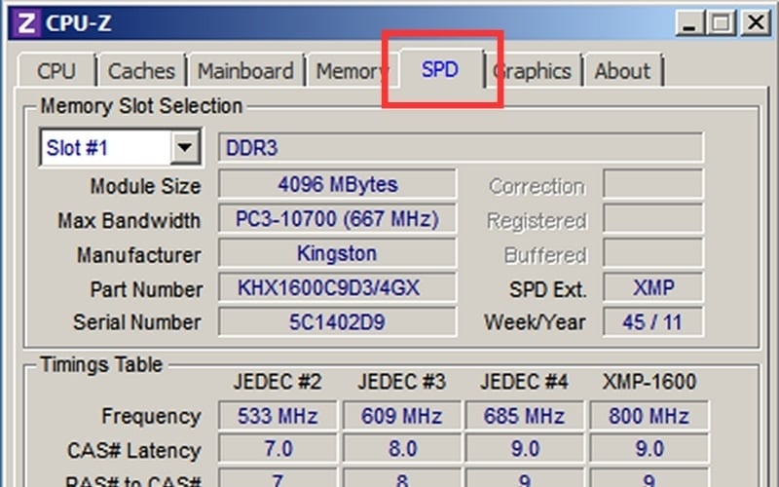Close the CPU-Z window
The image size is (779, 487).
tap(756, 22)
